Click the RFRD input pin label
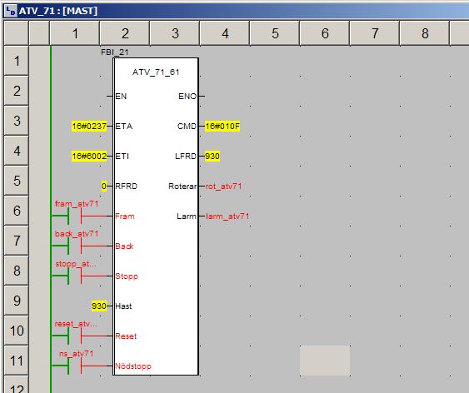469x393 pixels. (x=127, y=187)
